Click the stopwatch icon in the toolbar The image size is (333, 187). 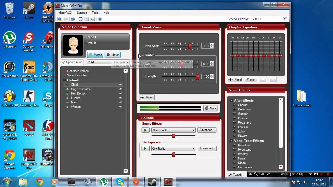[x=81, y=19]
